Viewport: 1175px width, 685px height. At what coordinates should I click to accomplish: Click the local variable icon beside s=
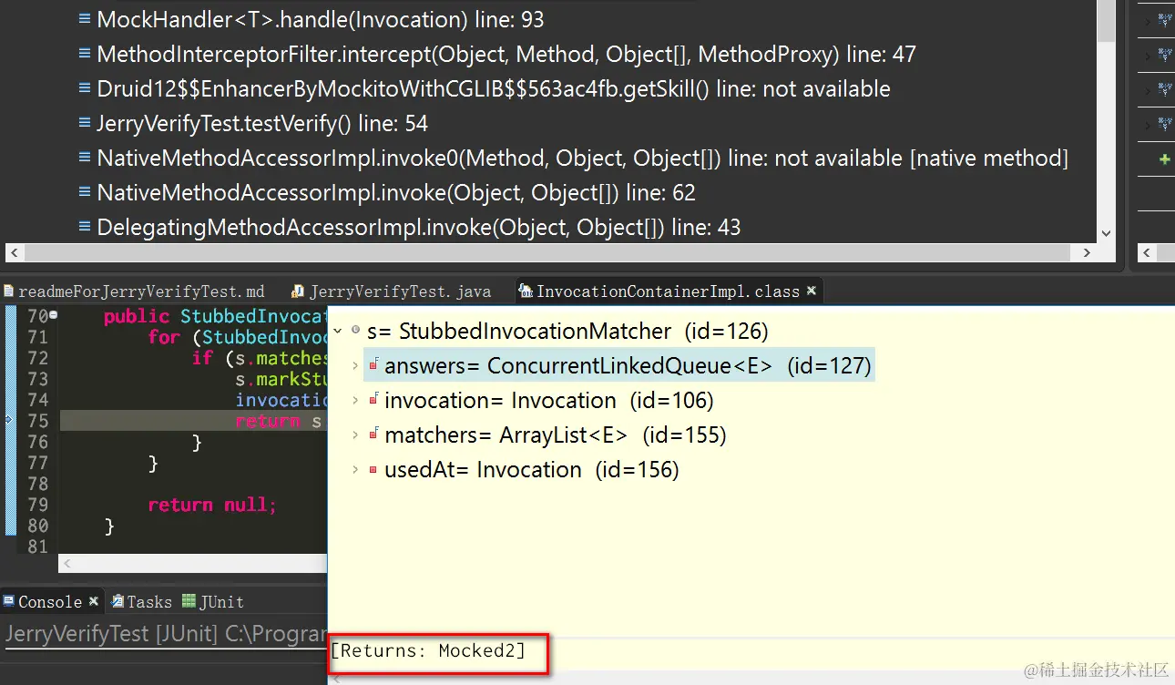click(355, 331)
